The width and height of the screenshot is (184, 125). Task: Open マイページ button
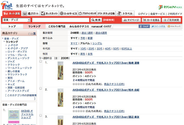click(x=131, y=20)
